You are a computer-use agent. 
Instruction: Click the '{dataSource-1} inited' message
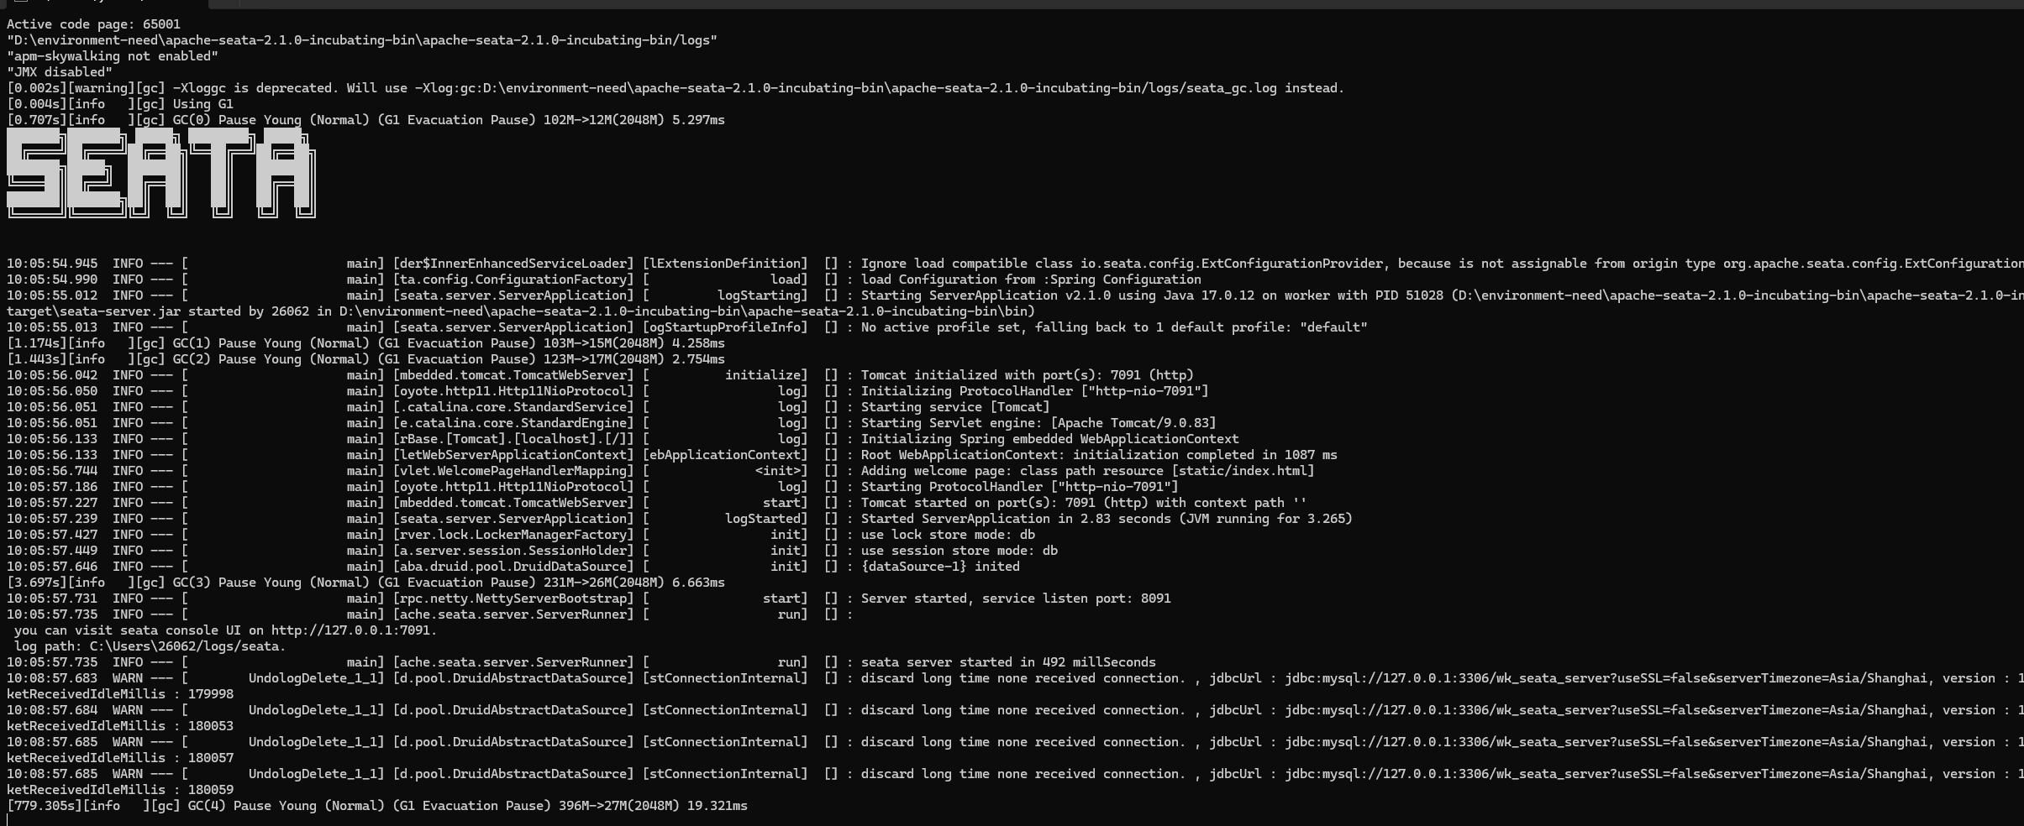click(940, 567)
